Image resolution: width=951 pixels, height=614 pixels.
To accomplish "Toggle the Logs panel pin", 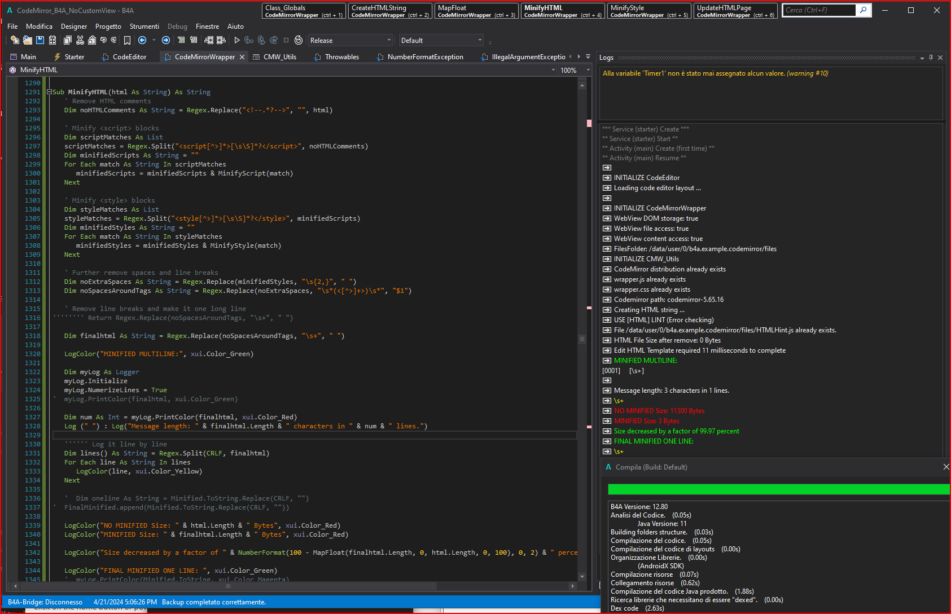I will [x=931, y=58].
